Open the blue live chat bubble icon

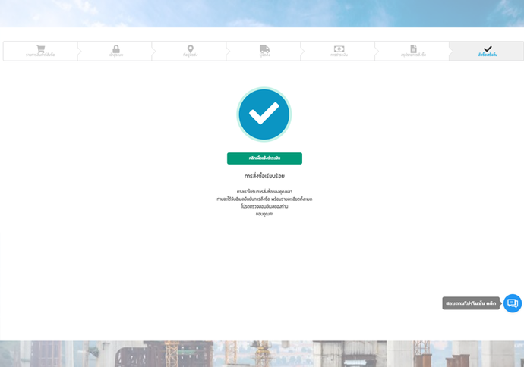(x=513, y=303)
